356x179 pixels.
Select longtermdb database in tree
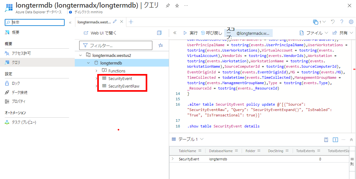pos(111,63)
